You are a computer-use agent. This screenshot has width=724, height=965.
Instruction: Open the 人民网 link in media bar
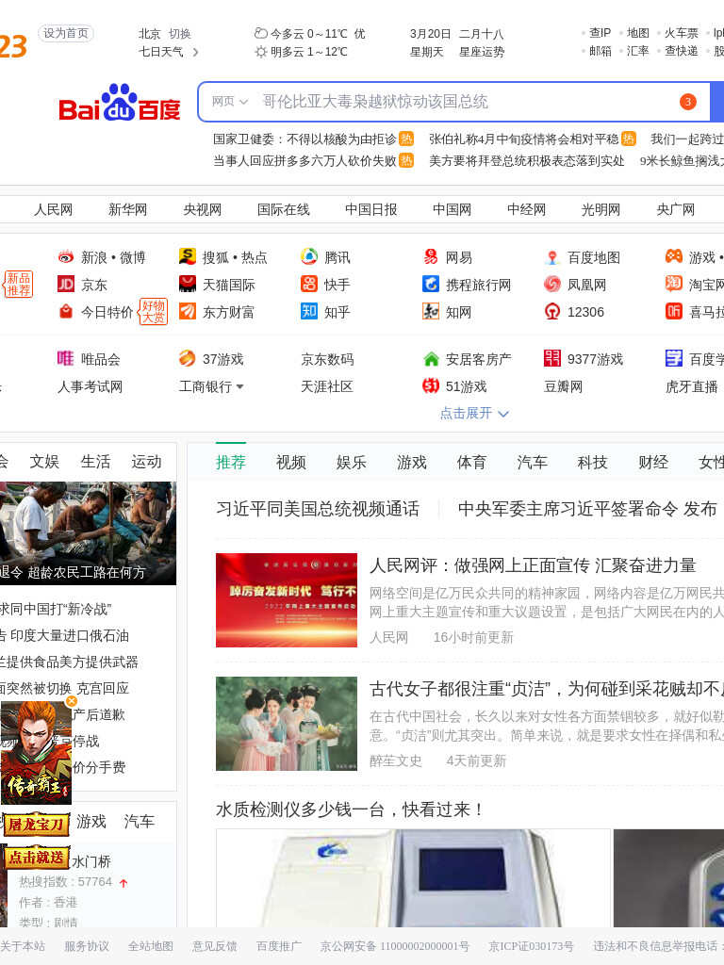point(53,210)
